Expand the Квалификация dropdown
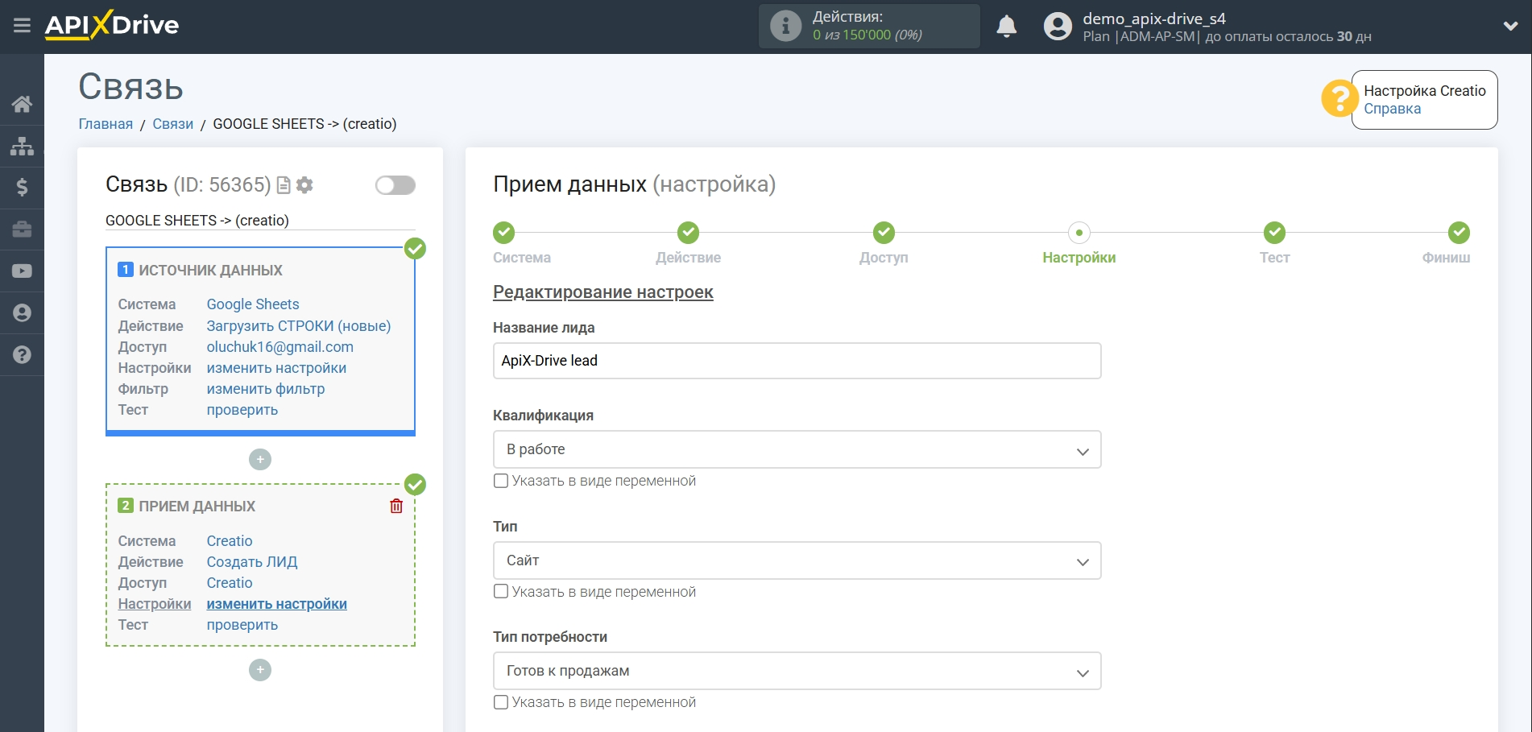Viewport: 1532px width, 732px height. click(796, 449)
